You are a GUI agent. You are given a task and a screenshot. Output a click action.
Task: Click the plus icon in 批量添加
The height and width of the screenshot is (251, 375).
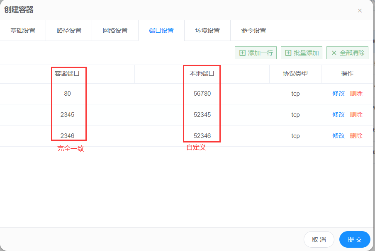coord(288,53)
